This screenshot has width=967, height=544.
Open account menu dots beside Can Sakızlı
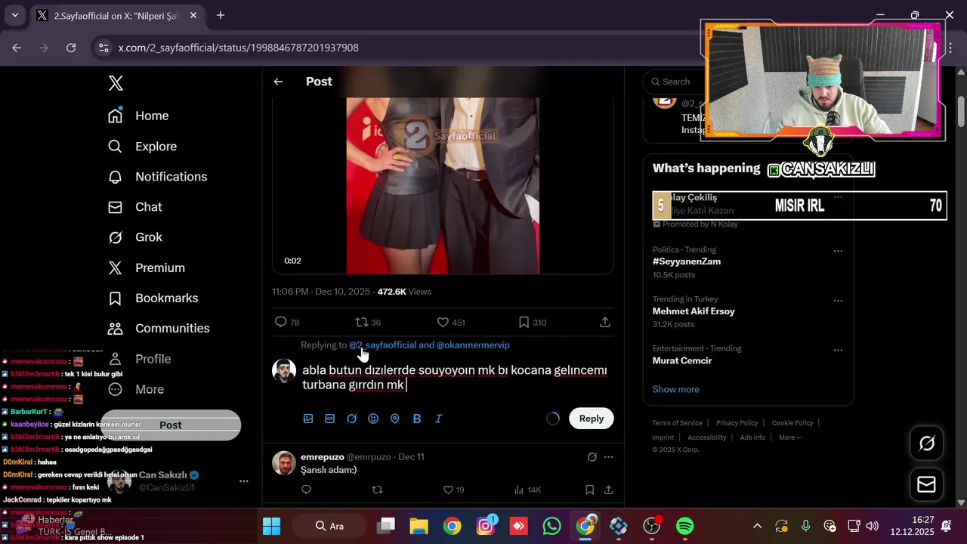[x=243, y=481]
